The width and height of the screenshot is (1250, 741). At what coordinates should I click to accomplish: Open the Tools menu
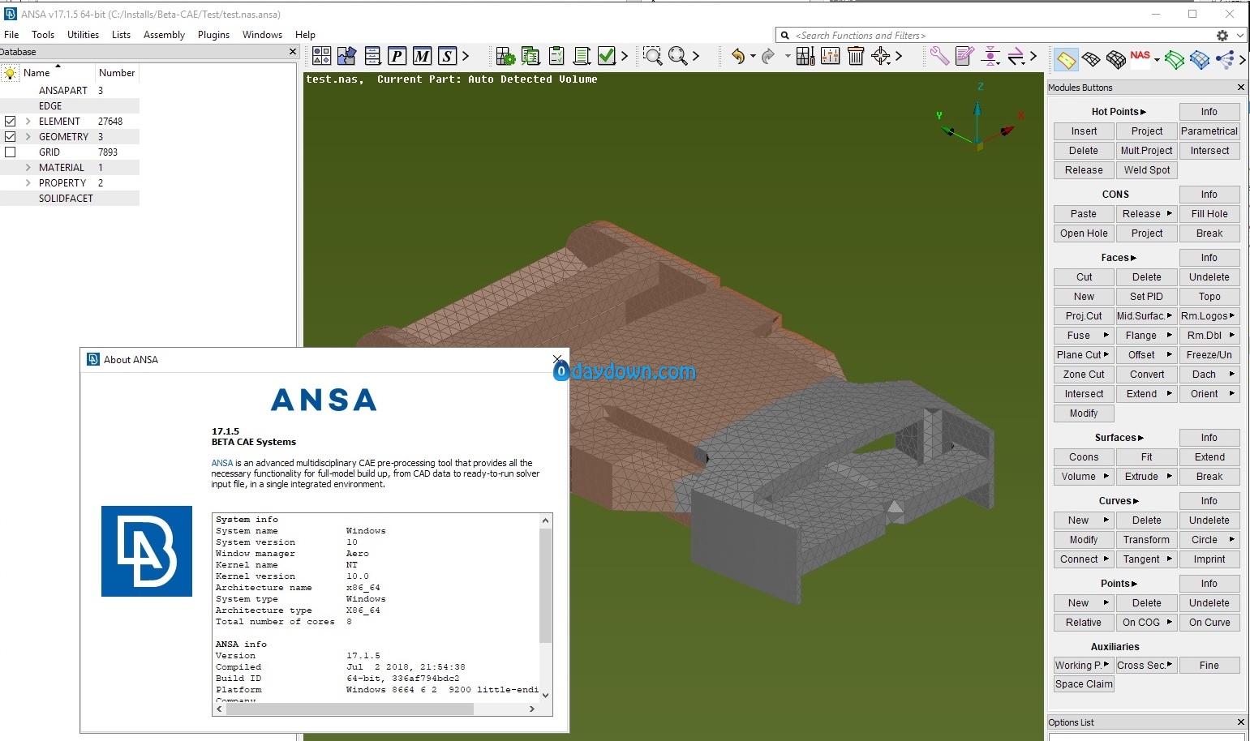43,35
